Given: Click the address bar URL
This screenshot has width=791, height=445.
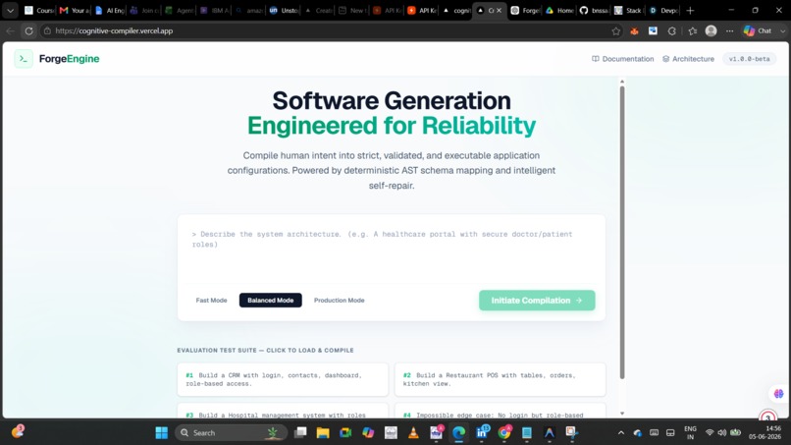Looking at the screenshot, I should [x=114, y=30].
